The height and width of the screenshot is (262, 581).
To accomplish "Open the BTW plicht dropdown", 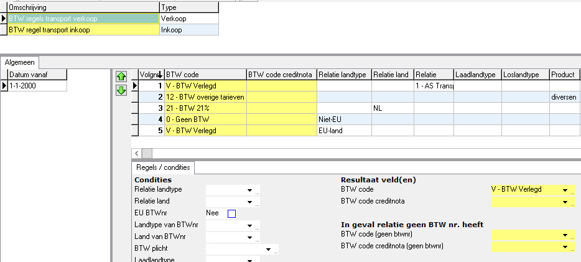I will [269, 250].
